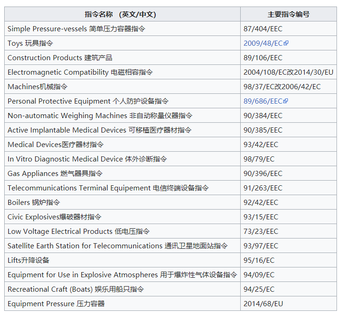Select Telecommunications Terminal Equipement cell
The height and width of the screenshot is (316, 351).
[122, 188]
